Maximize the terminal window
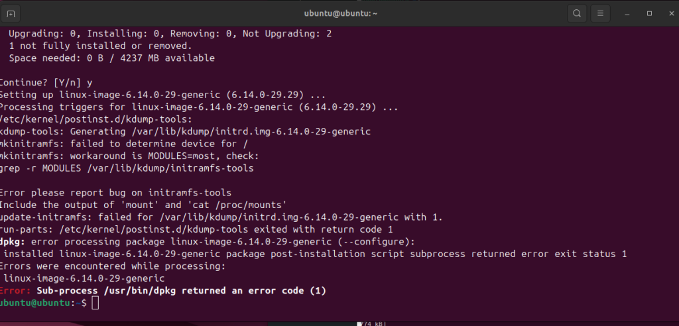 tap(649, 13)
